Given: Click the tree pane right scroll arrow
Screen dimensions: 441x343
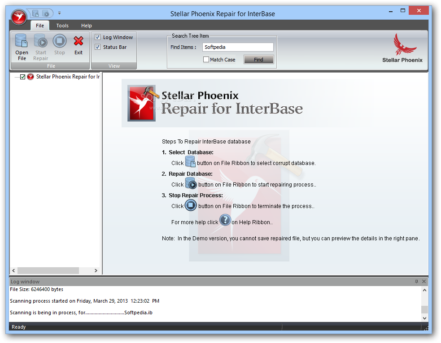Looking at the screenshot, I should [x=96, y=270].
